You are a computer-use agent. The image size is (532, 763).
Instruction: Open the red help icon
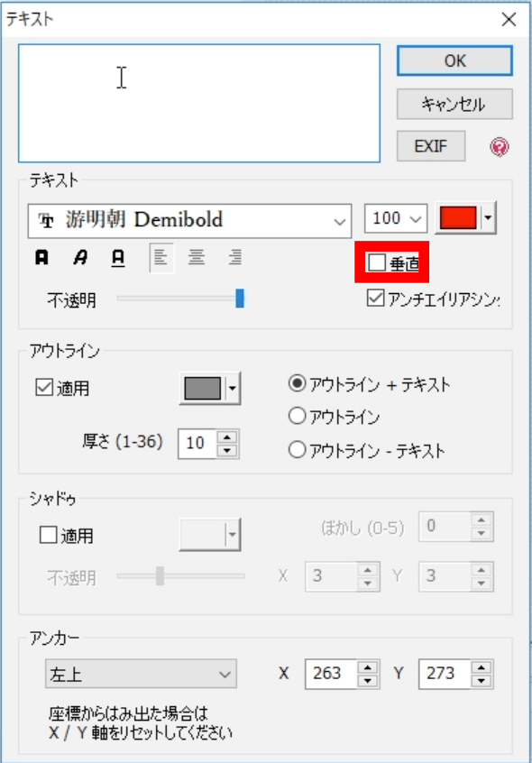500,146
